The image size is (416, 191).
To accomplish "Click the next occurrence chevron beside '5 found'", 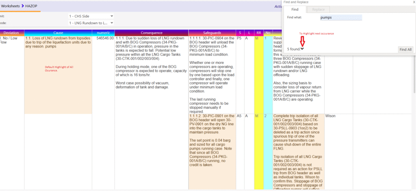I will pyautogui.click(x=302, y=49).
